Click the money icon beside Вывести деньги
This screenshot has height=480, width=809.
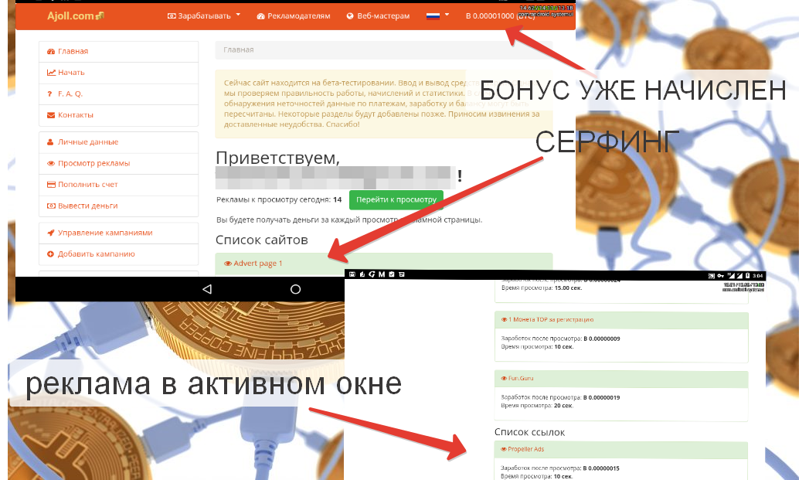point(51,206)
